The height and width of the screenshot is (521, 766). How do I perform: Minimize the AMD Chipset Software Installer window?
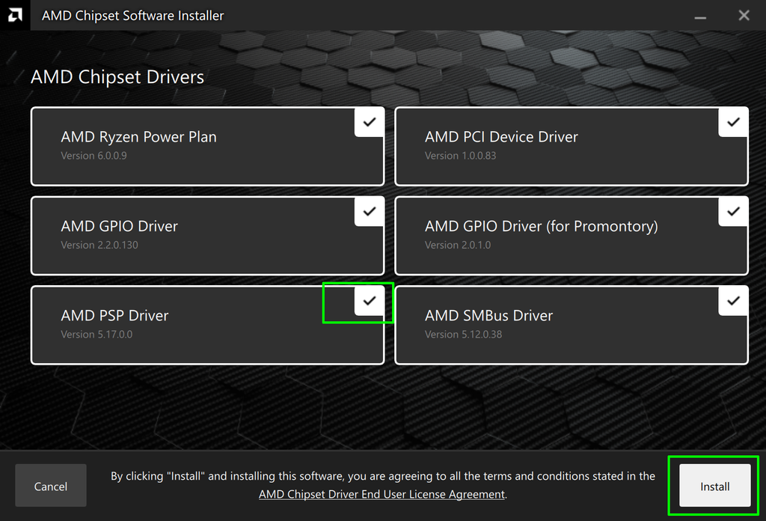tap(699, 15)
